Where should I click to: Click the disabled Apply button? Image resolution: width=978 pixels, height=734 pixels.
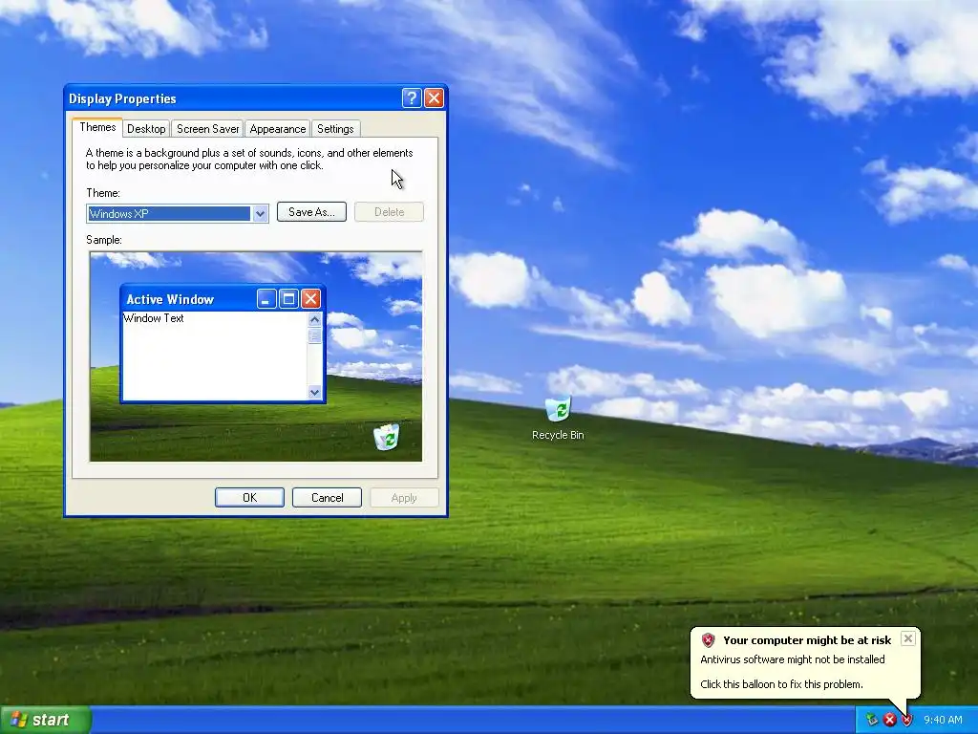404,497
